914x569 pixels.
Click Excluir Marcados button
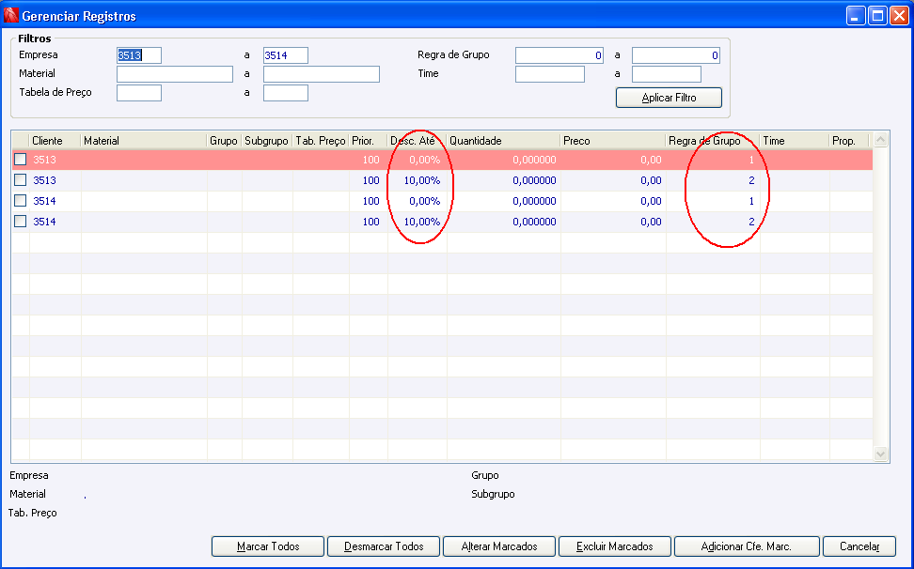615,546
